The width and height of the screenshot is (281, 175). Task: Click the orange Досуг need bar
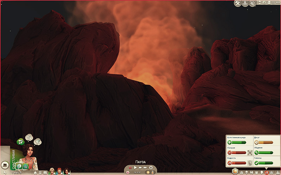264,142
